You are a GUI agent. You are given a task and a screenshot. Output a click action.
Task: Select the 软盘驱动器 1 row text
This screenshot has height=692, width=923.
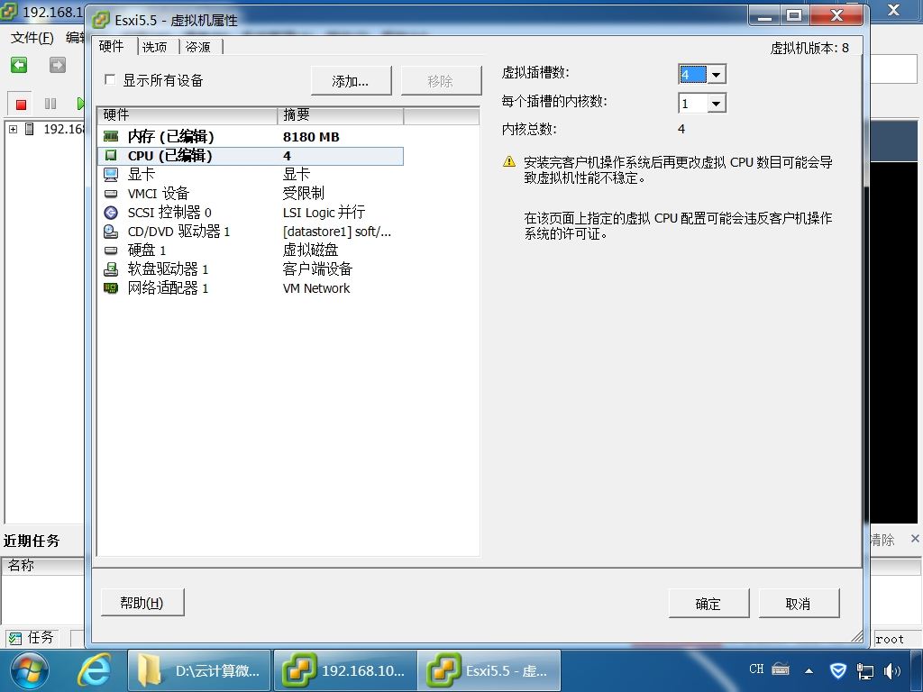point(169,269)
